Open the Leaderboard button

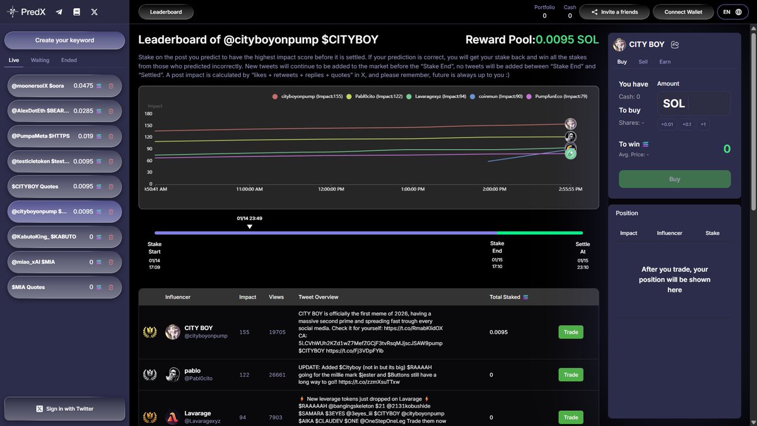click(x=166, y=12)
